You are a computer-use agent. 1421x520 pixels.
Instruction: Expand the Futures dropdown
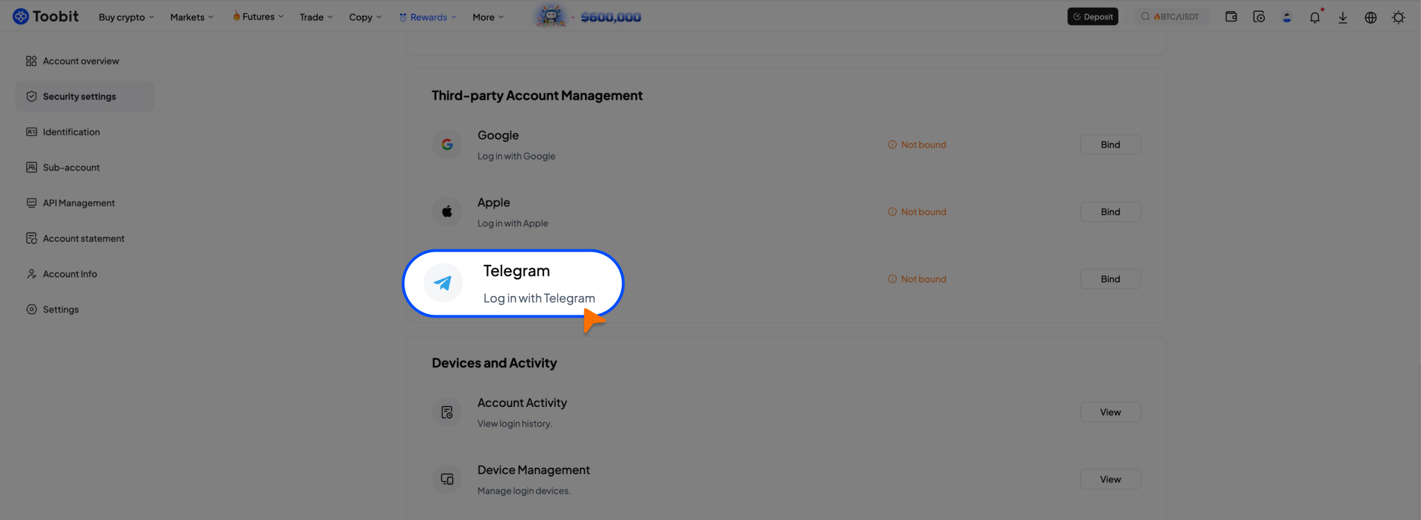[258, 17]
